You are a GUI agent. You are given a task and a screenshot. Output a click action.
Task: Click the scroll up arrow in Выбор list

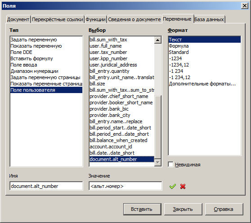tap(158, 40)
